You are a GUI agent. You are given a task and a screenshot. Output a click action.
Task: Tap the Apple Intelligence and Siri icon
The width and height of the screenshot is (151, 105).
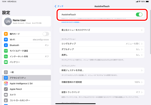pyautogui.click(x=6, y=83)
